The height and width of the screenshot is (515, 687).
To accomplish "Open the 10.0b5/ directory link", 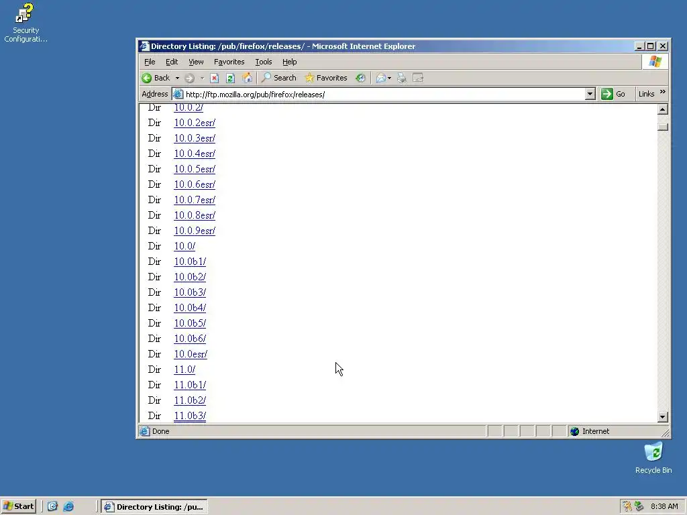I will pyautogui.click(x=190, y=323).
